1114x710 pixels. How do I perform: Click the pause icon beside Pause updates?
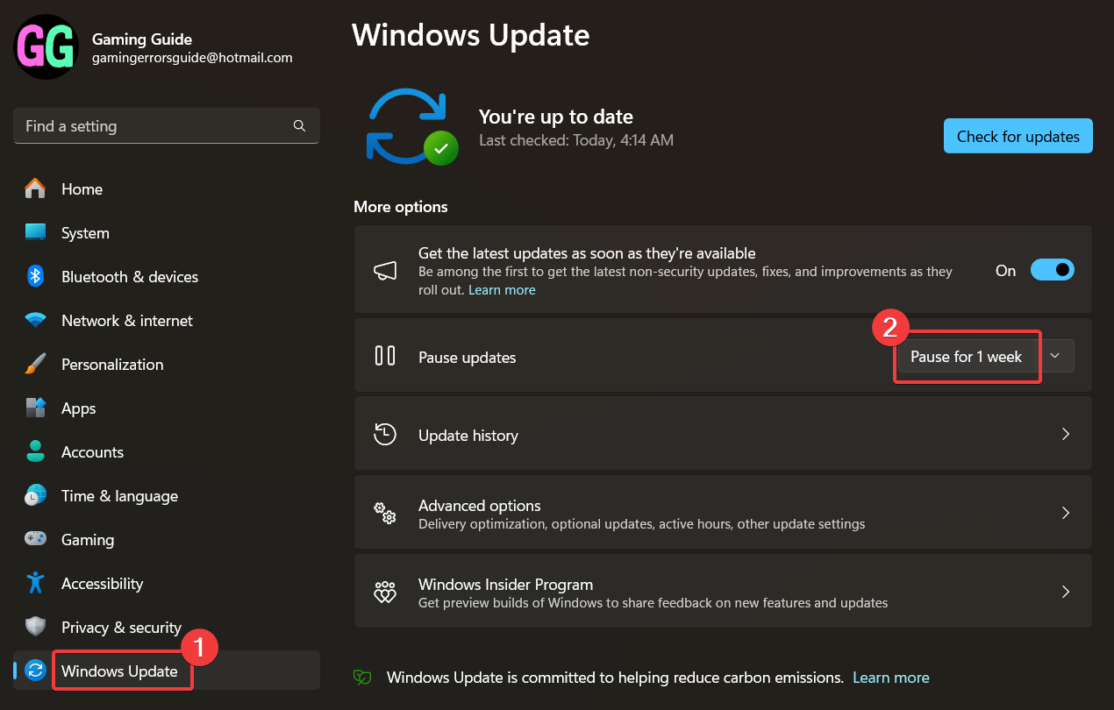click(385, 356)
